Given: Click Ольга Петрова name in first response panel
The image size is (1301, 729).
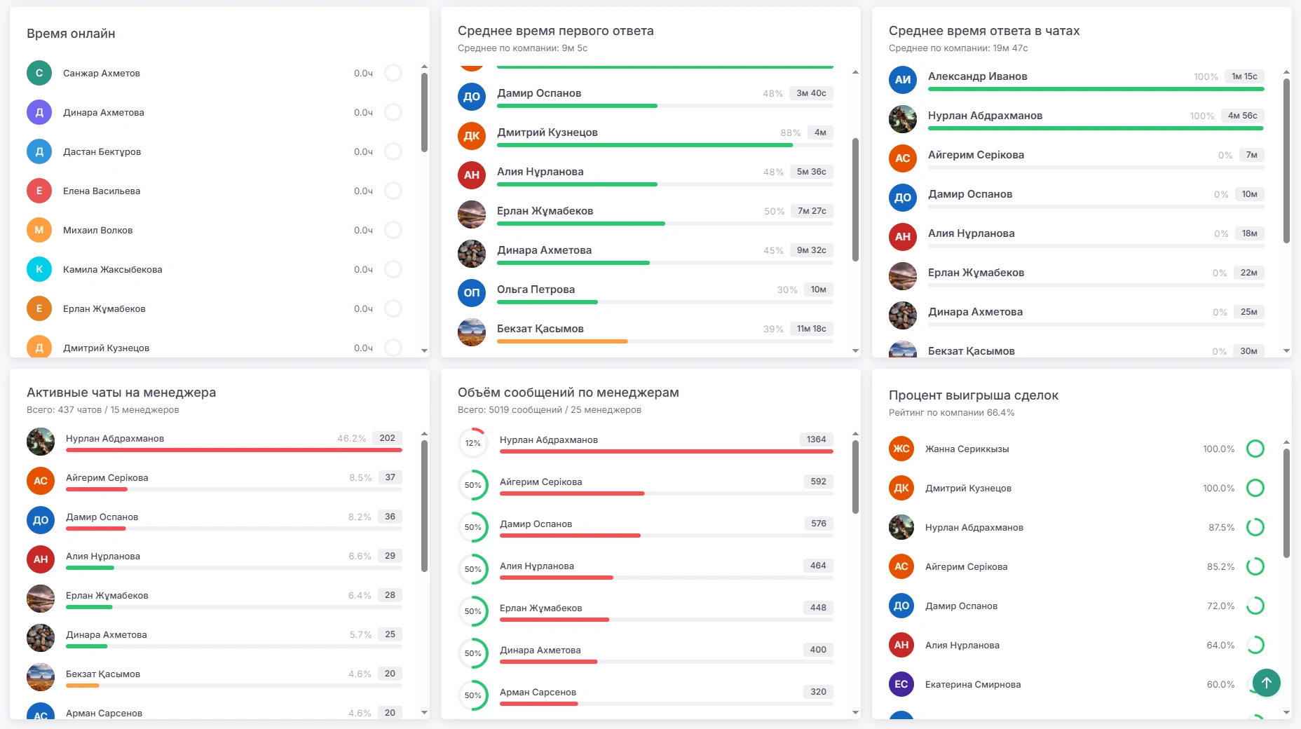Looking at the screenshot, I should 536,289.
